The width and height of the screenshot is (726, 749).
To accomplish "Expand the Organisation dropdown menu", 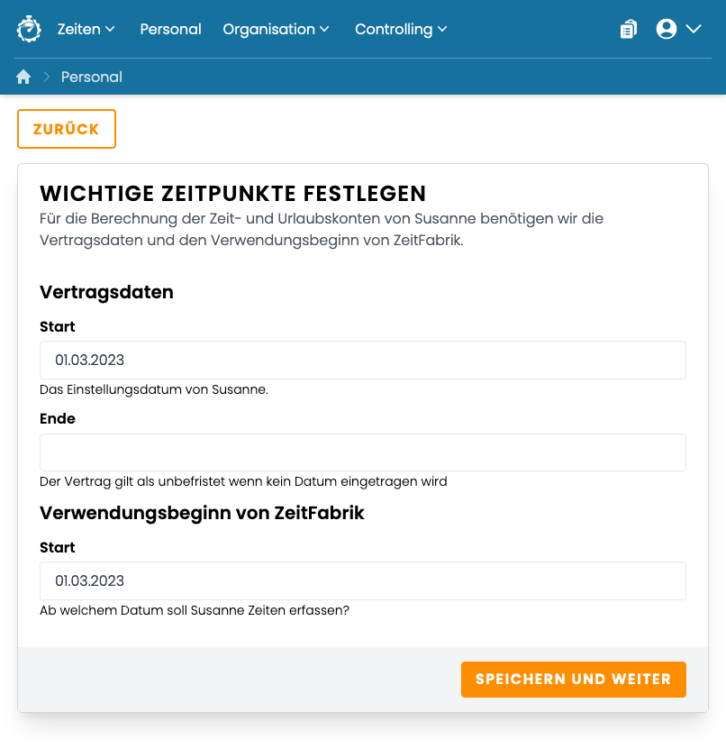I will (276, 29).
